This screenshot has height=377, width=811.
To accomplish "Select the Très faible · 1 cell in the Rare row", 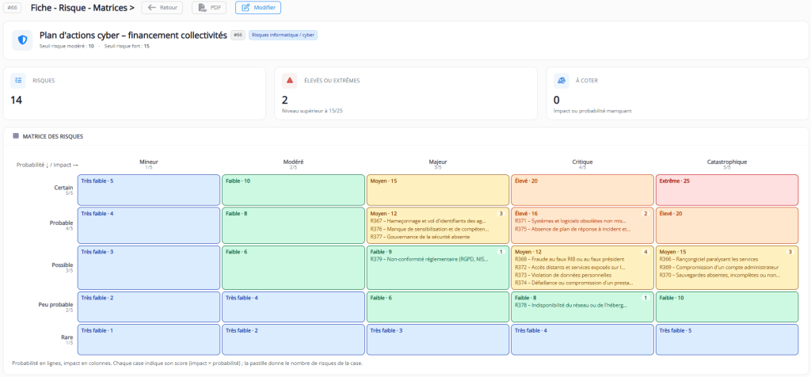I will 149,339.
